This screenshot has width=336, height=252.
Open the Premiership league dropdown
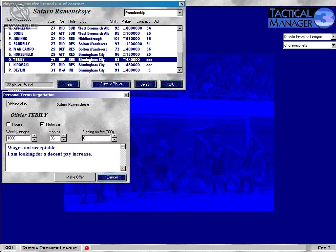pyautogui.click(x=180, y=13)
